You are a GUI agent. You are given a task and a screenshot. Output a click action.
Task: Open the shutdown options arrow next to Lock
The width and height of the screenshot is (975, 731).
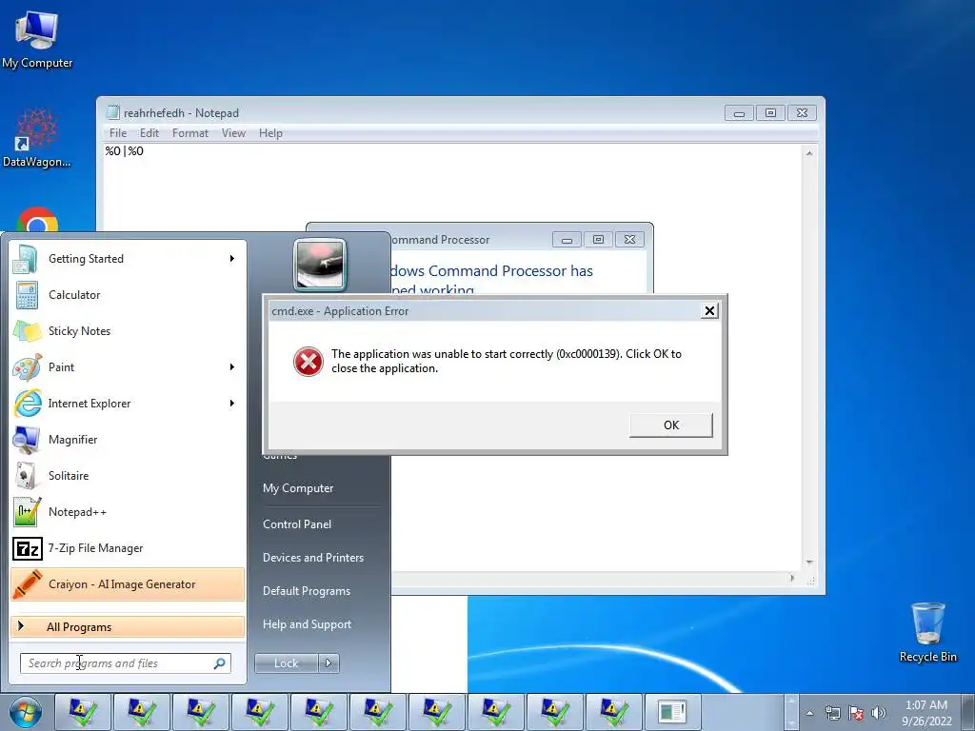pyautogui.click(x=328, y=663)
